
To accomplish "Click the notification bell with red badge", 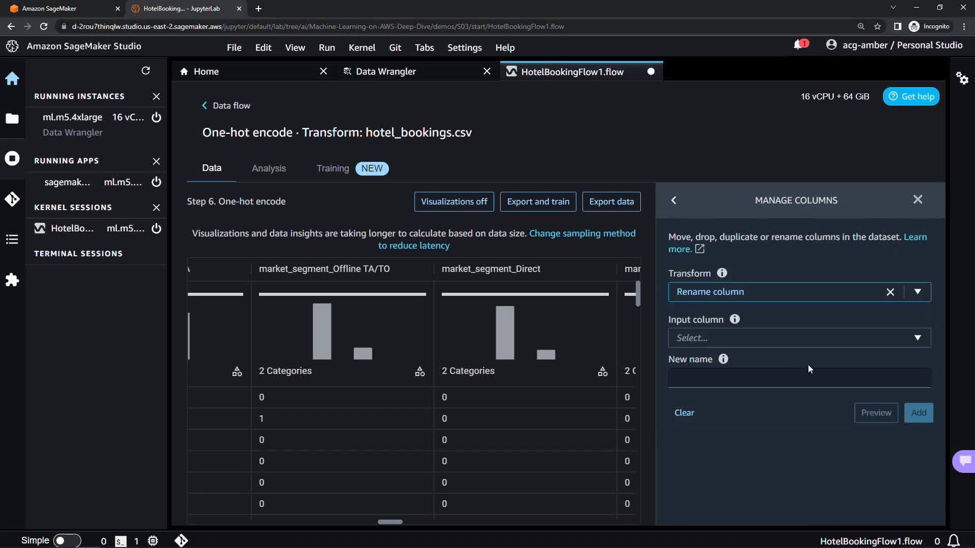I will click(799, 45).
